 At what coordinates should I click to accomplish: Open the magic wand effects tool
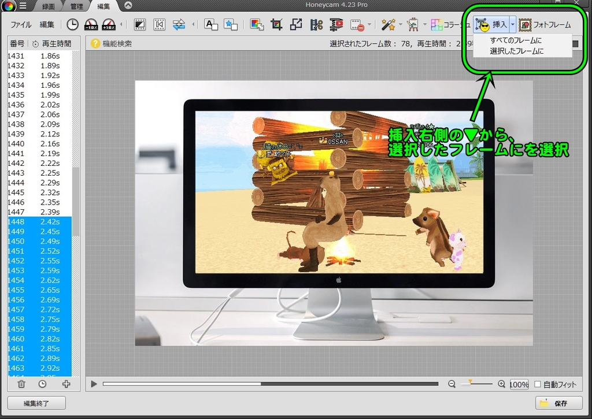click(388, 25)
